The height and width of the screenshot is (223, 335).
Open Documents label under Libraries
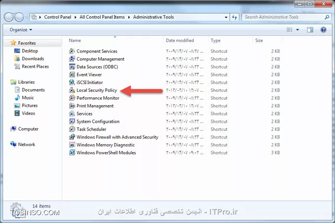tap(33, 90)
